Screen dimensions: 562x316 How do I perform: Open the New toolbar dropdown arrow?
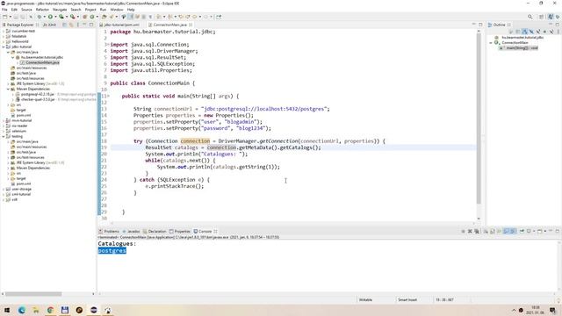(10, 17)
